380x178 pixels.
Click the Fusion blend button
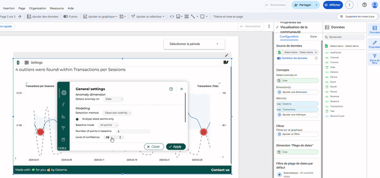point(70,17)
